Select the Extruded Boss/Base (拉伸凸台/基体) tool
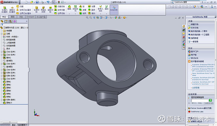This screenshot has width=217, height=126. pos(4,9)
